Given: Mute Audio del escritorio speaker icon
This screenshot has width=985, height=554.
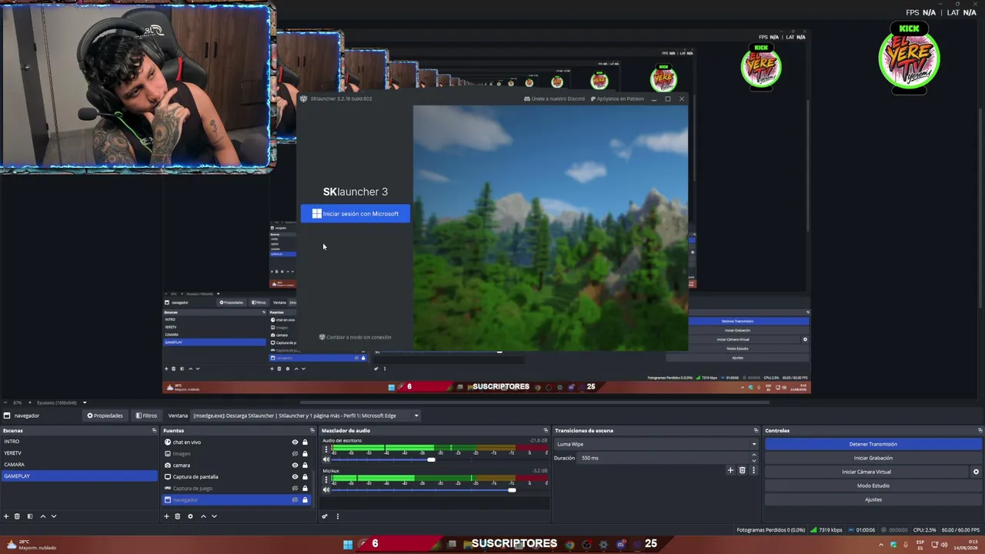Looking at the screenshot, I should [x=326, y=459].
